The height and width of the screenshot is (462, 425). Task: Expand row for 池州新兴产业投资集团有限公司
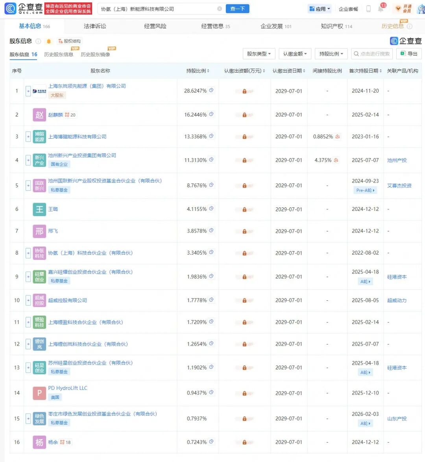[28, 160]
